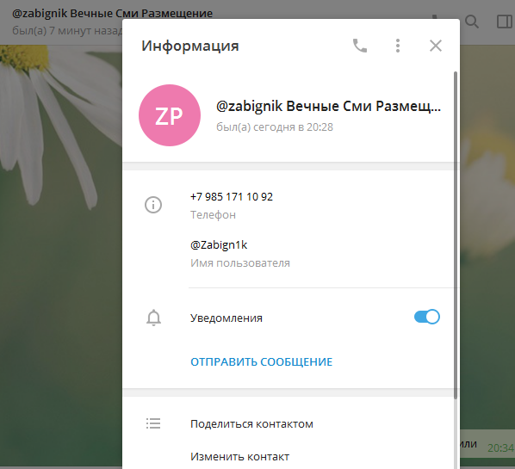This screenshot has height=469, width=515.
Task: Click the notifications bell icon
Action: click(x=153, y=318)
